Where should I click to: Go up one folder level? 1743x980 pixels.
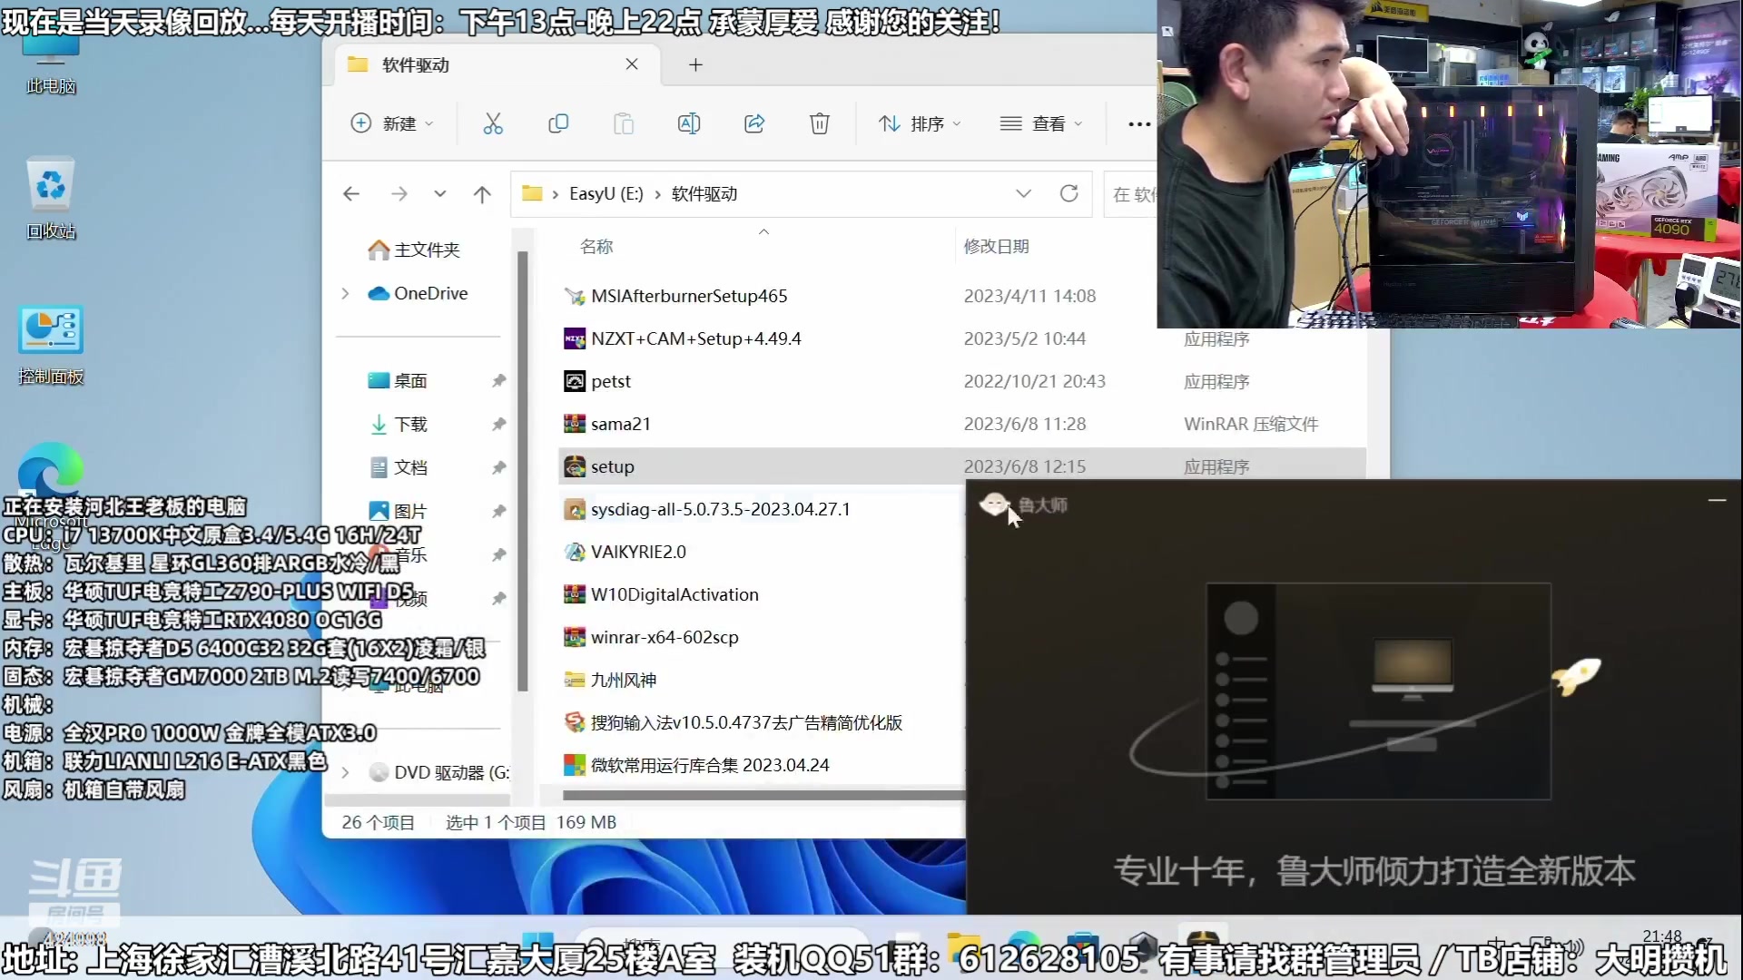pyautogui.click(x=482, y=193)
